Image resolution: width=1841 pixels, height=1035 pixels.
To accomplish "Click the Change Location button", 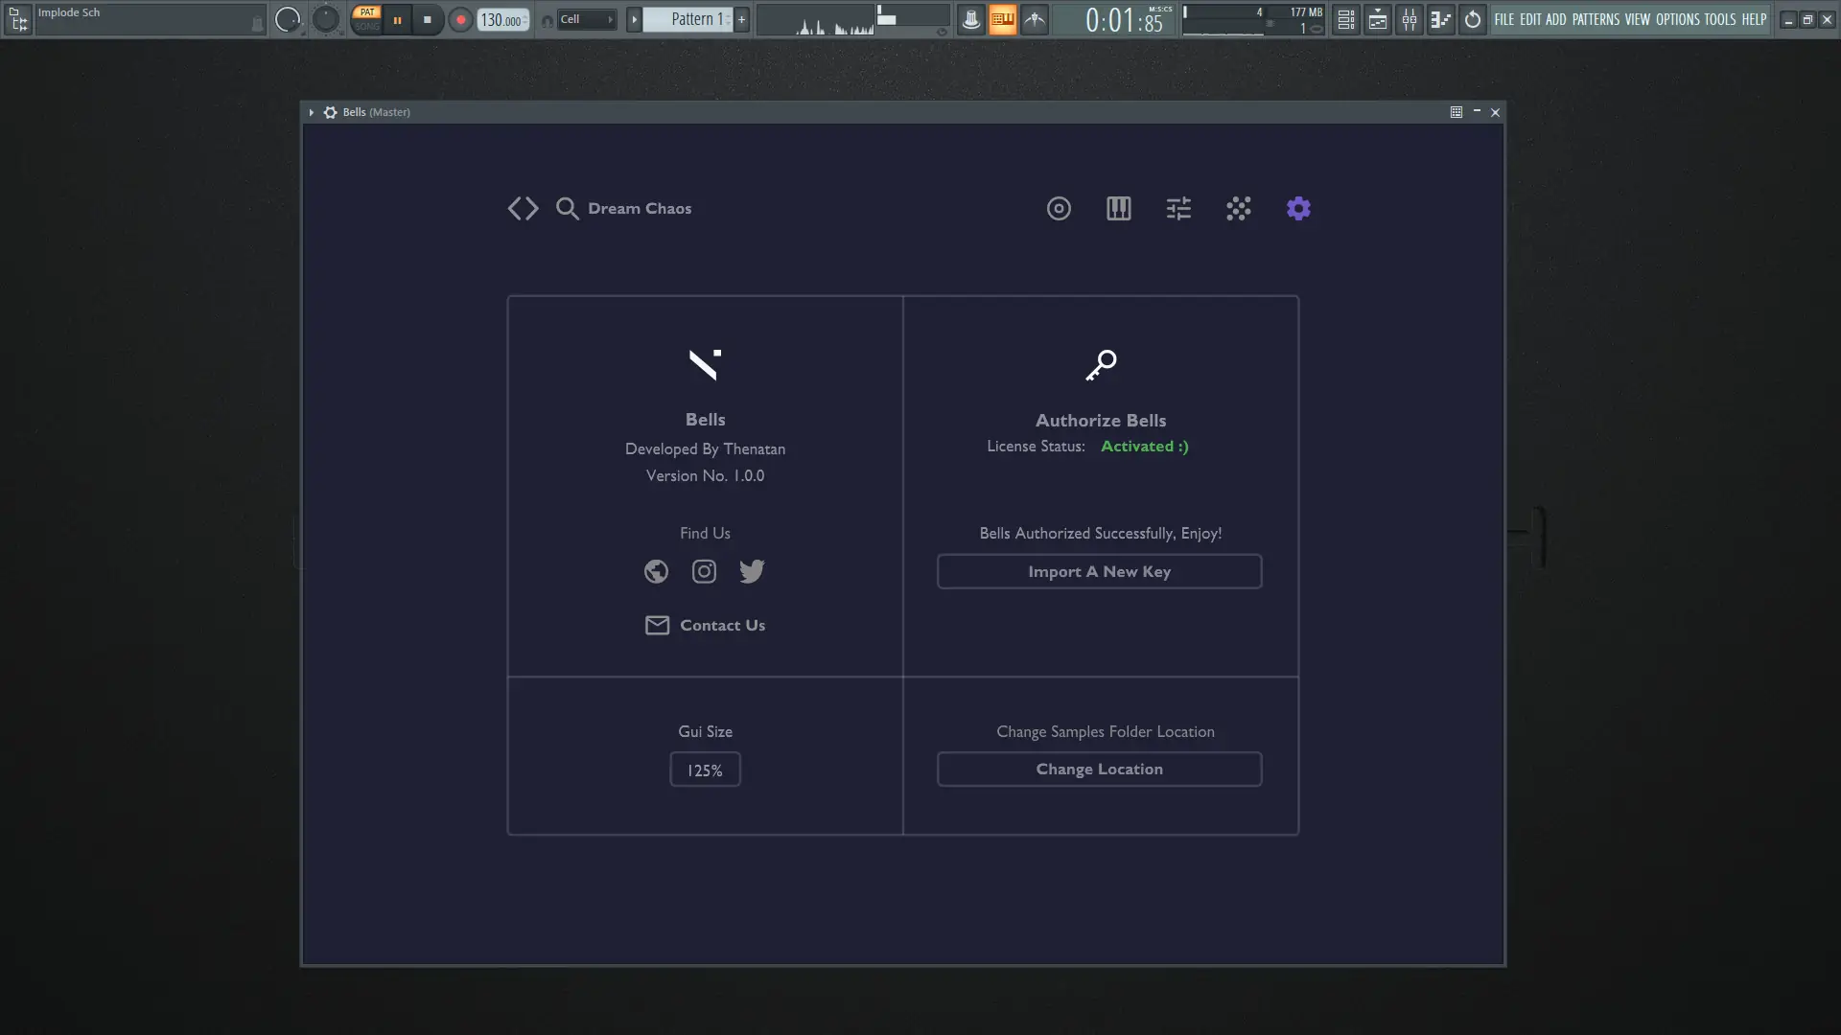I will pyautogui.click(x=1099, y=769).
